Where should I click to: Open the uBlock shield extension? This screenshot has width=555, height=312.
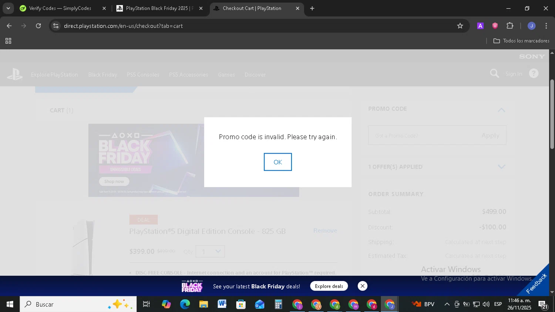[495, 26]
